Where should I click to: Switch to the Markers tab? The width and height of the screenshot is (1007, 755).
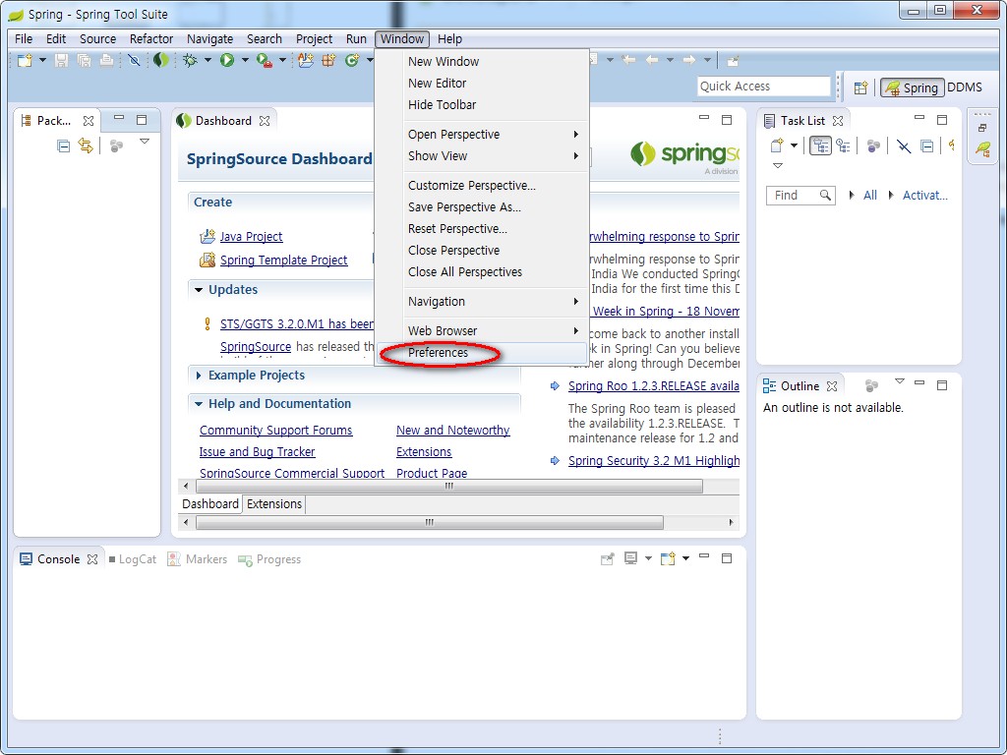tap(197, 559)
